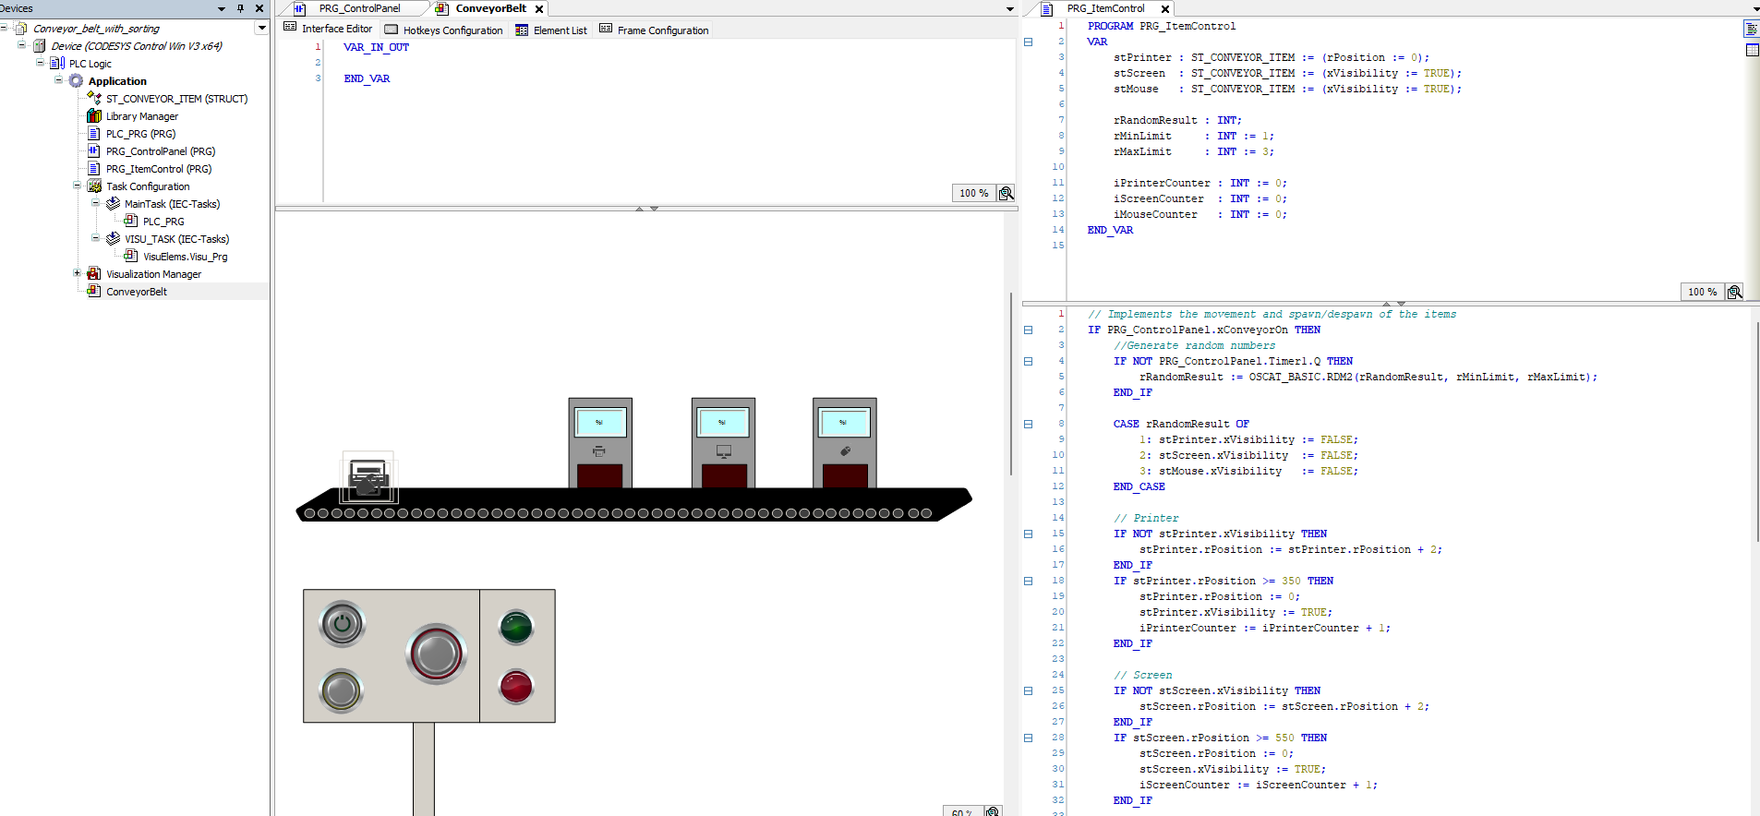This screenshot has width=1760, height=816.
Task: Open editor tab list dropdown
Action: (x=1009, y=9)
